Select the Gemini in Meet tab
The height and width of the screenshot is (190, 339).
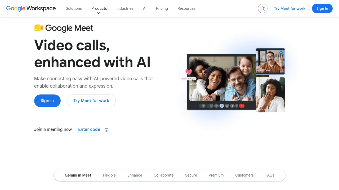(x=78, y=175)
